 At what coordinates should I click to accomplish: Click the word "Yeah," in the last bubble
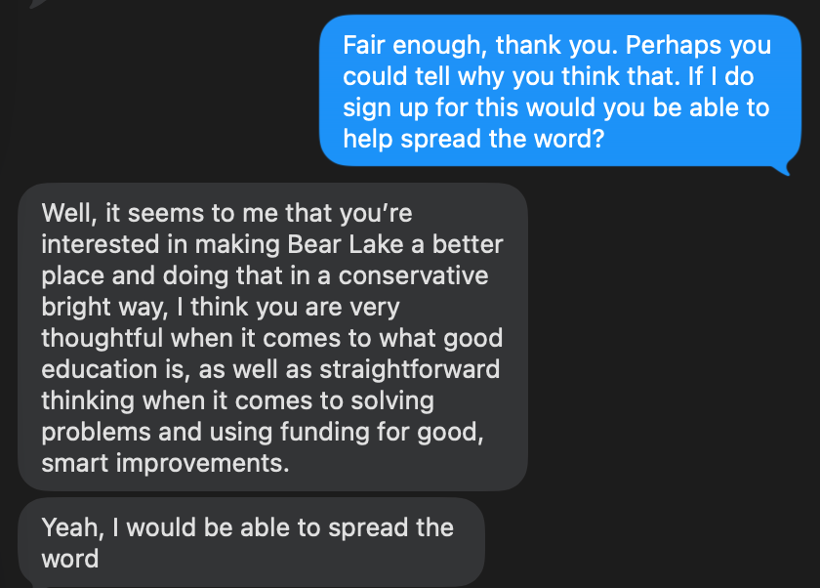(72, 527)
